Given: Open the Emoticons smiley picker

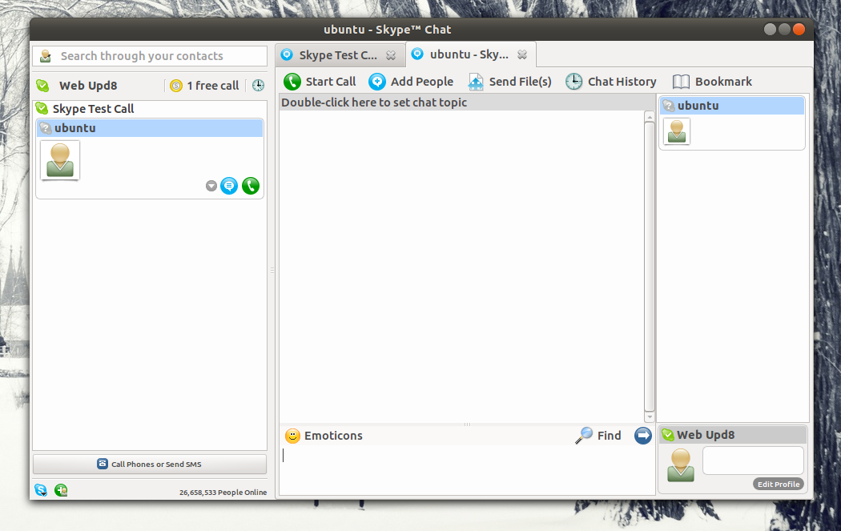Looking at the screenshot, I should pos(292,436).
